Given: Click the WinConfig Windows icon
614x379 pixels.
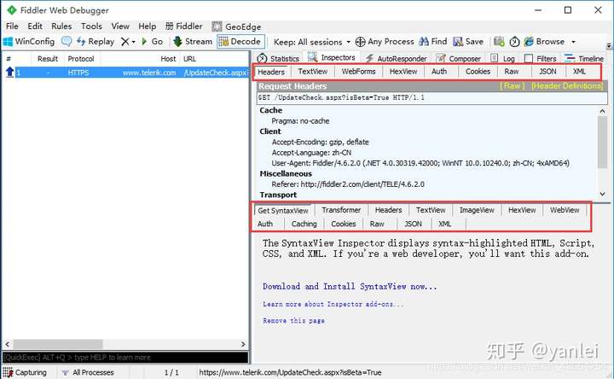Looking at the screenshot, I should [8, 42].
